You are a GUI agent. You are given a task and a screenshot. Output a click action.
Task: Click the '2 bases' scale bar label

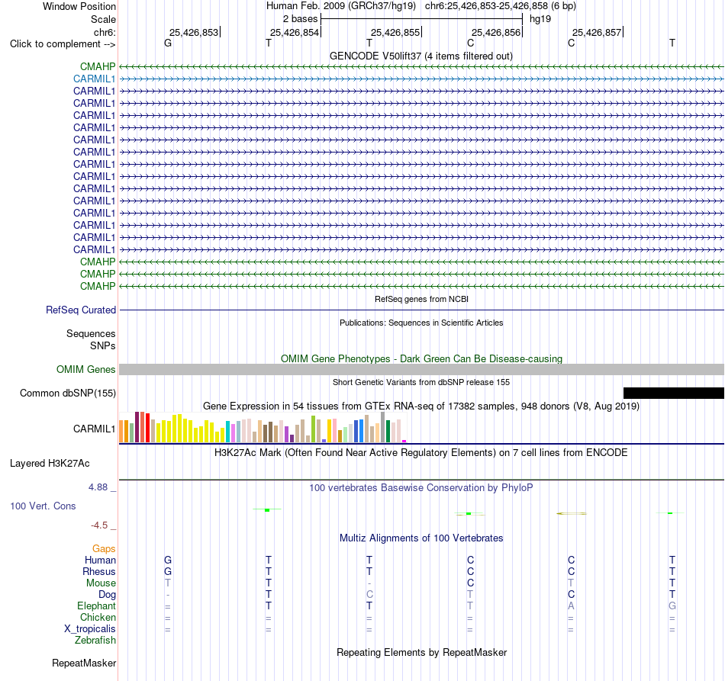coord(300,19)
